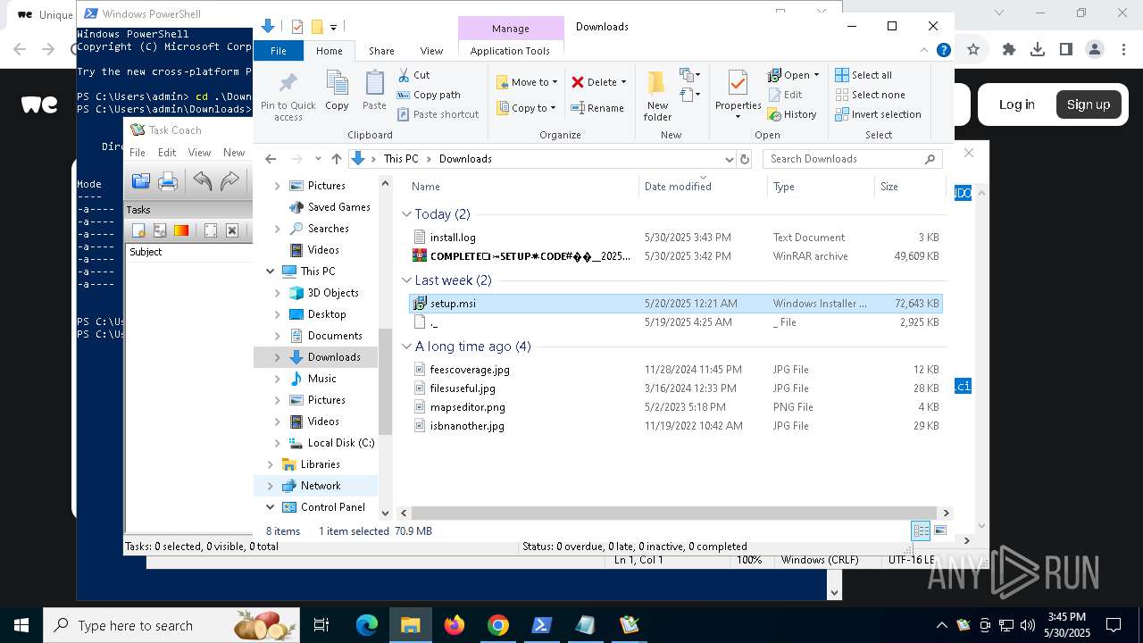Screen dimensions: 1143x643
Task: Open the Move to dropdown
Action: point(528,82)
